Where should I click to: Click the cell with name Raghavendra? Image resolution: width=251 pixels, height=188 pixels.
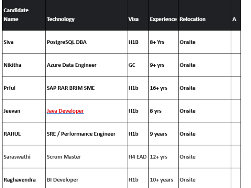coord(24,178)
